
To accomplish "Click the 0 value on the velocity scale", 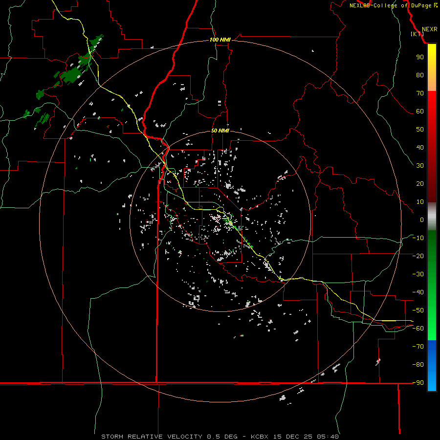I will point(422,220).
